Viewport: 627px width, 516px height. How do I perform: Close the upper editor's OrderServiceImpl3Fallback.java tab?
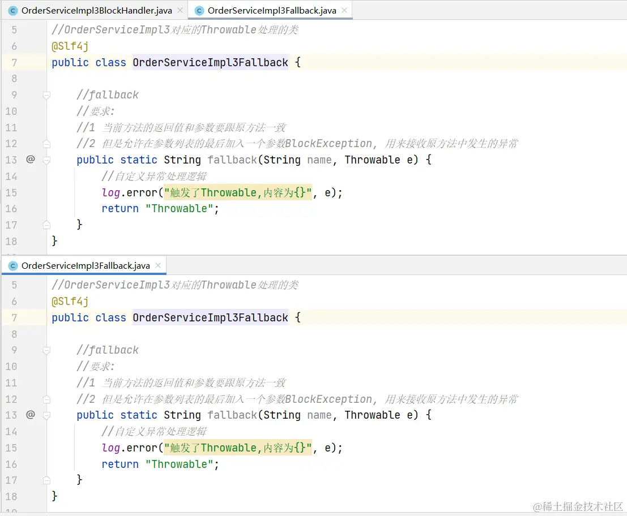[x=344, y=10]
